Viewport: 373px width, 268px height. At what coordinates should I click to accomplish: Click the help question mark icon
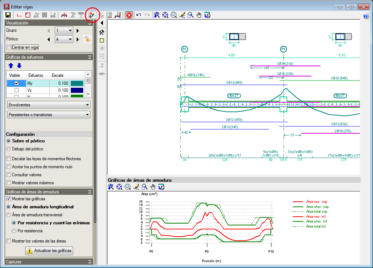point(366,16)
